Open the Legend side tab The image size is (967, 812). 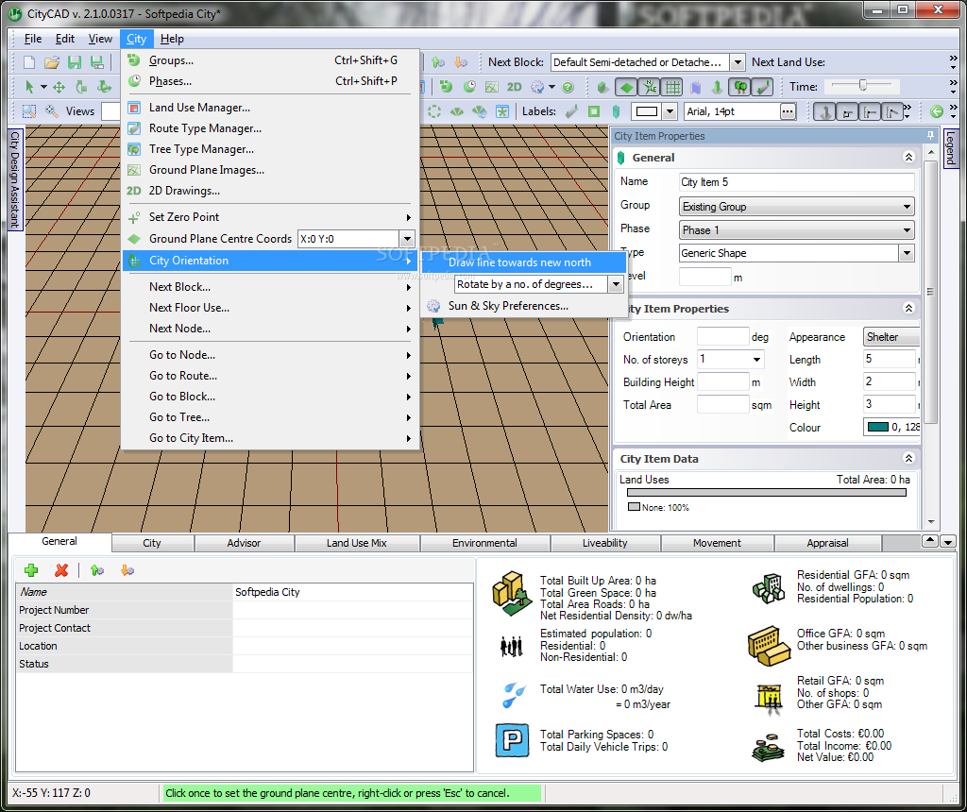[x=950, y=147]
